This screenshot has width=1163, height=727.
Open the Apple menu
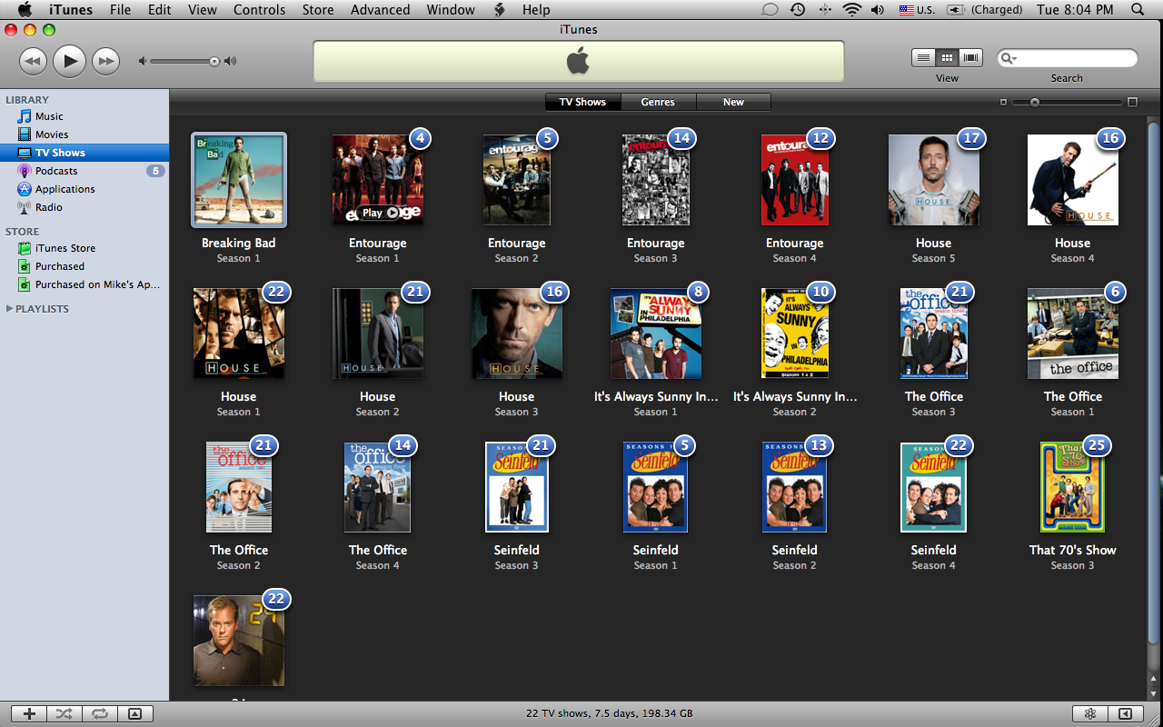(x=25, y=10)
